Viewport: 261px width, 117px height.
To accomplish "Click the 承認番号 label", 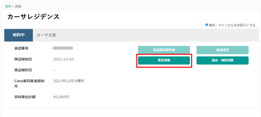I will tap(21, 48).
